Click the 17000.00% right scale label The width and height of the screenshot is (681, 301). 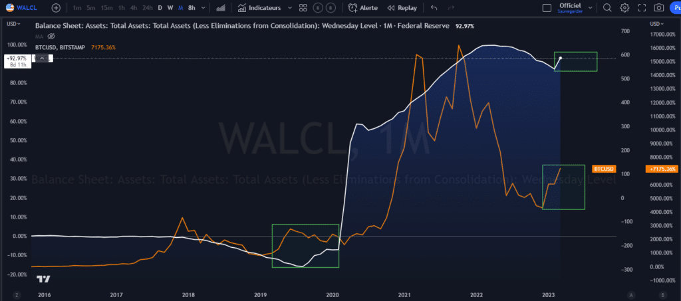coord(662,34)
